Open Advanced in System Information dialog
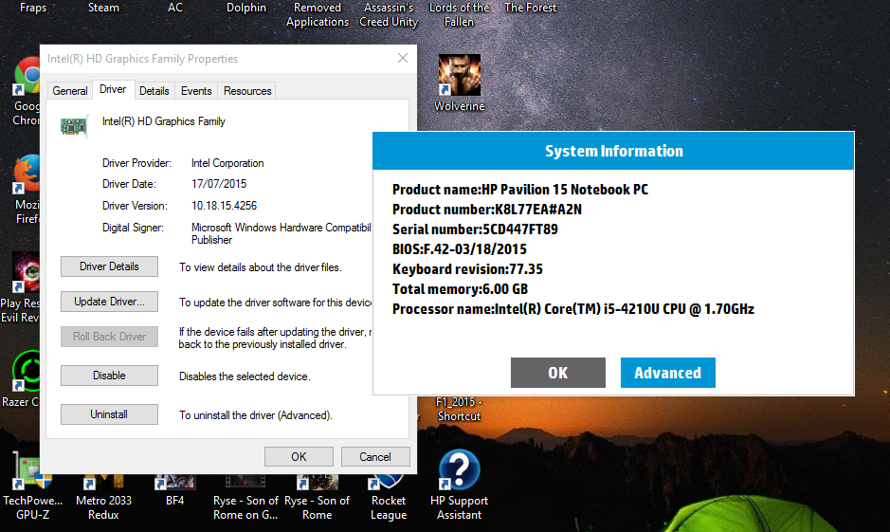This screenshot has height=532, width=890. pyautogui.click(x=667, y=373)
